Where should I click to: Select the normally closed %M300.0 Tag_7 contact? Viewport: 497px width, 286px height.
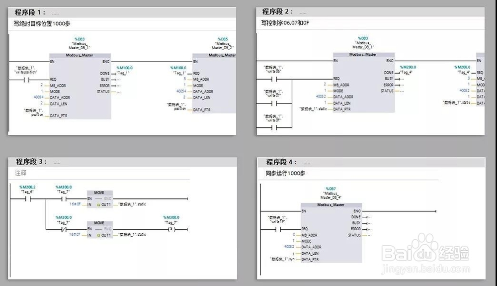click(x=64, y=229)
